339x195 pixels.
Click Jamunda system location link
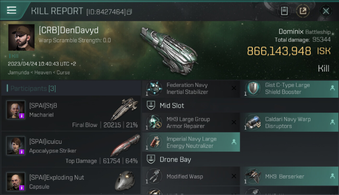click(x=19, y=73)
